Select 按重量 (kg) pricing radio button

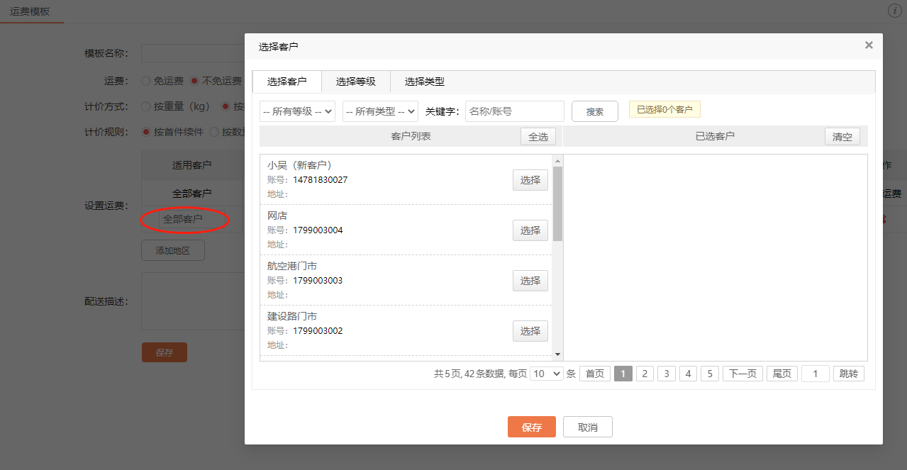[146, 106]
